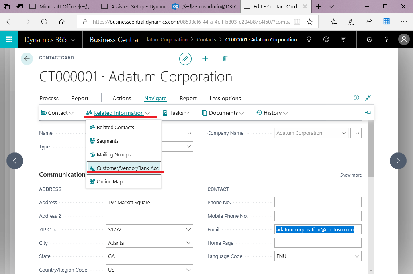Open the help question mark

coord(386,39)
